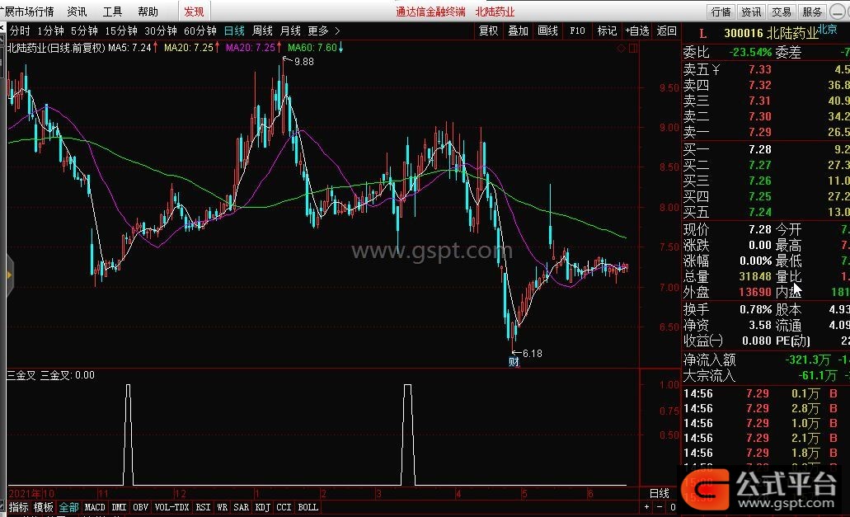
Task: Switch indicator to WR
Action: (x=222, y=507)
